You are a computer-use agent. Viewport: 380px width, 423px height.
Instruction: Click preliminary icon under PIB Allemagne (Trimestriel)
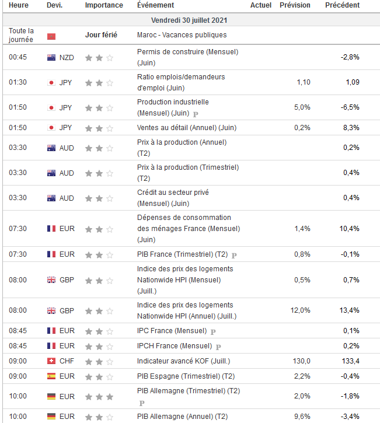coord(141,403)
